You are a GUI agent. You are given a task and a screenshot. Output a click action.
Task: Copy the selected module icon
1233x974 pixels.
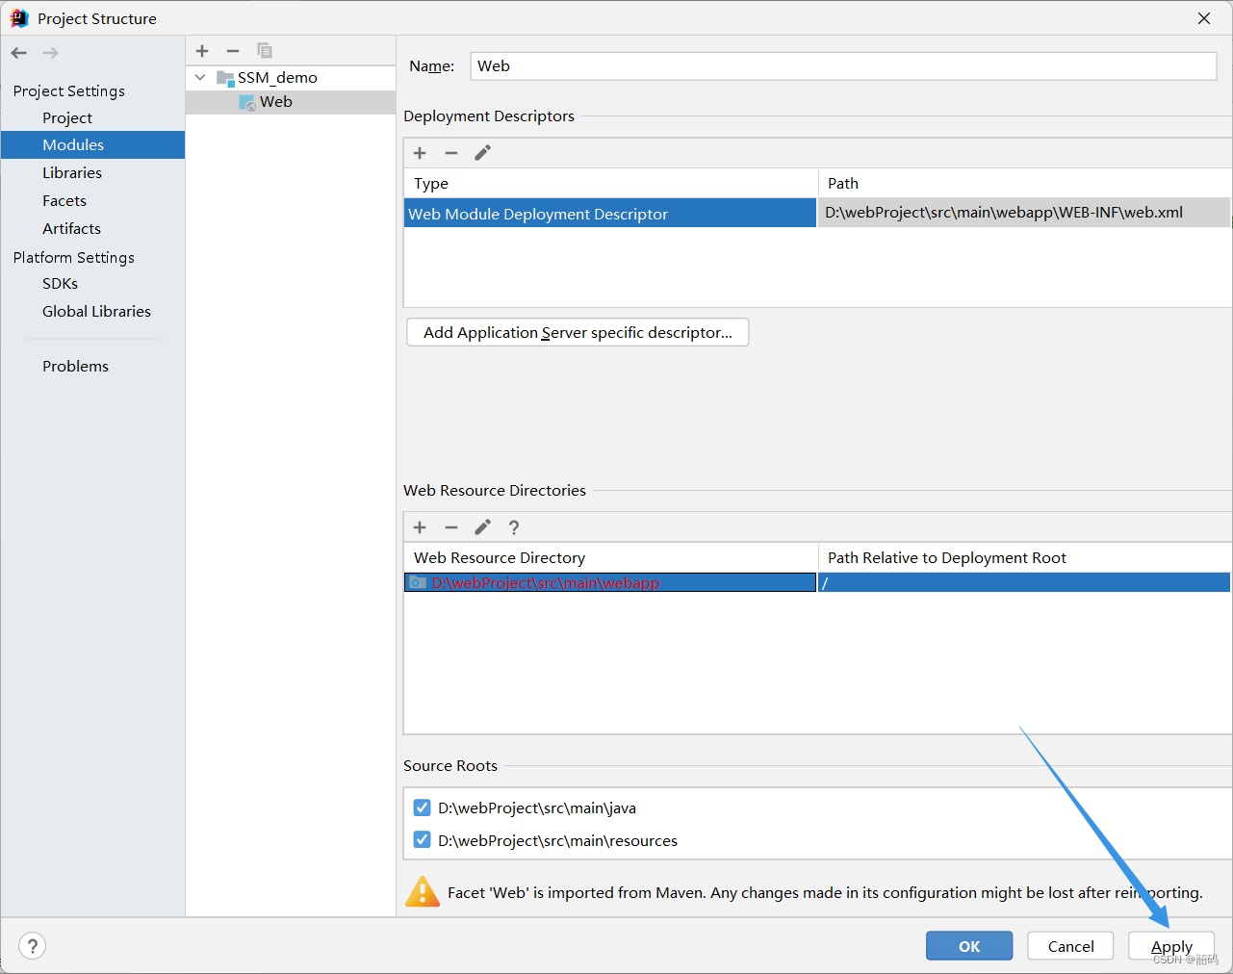click(265, 51)
